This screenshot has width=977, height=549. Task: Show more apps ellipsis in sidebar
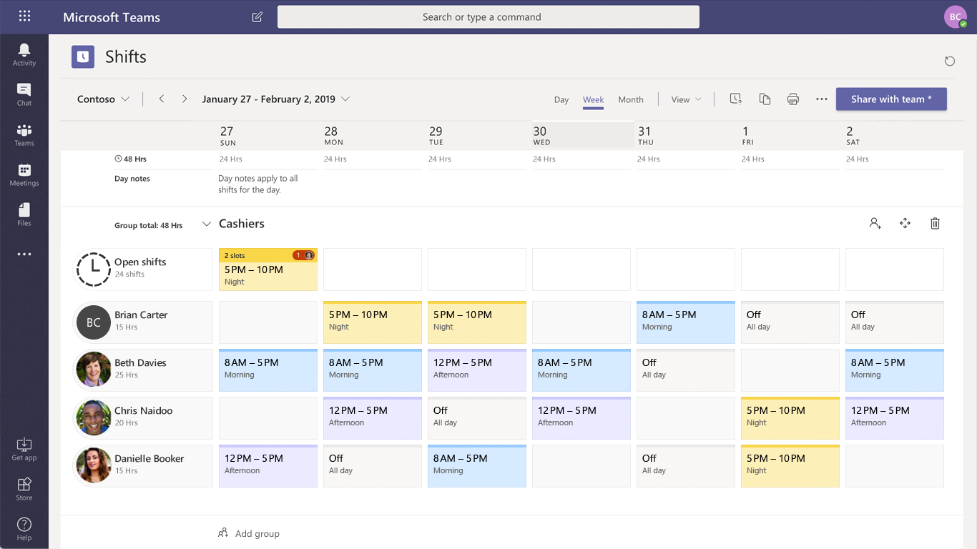(24, 254)
